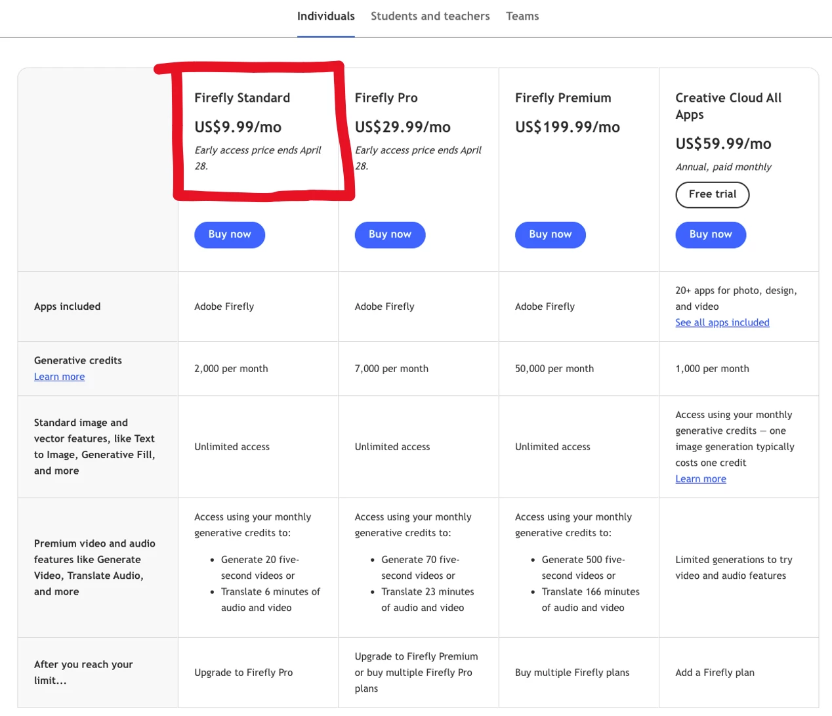This screenshot has height=716, width=832.
Task: Click the Firefly Standard plan title
Action: pos(242,98)
